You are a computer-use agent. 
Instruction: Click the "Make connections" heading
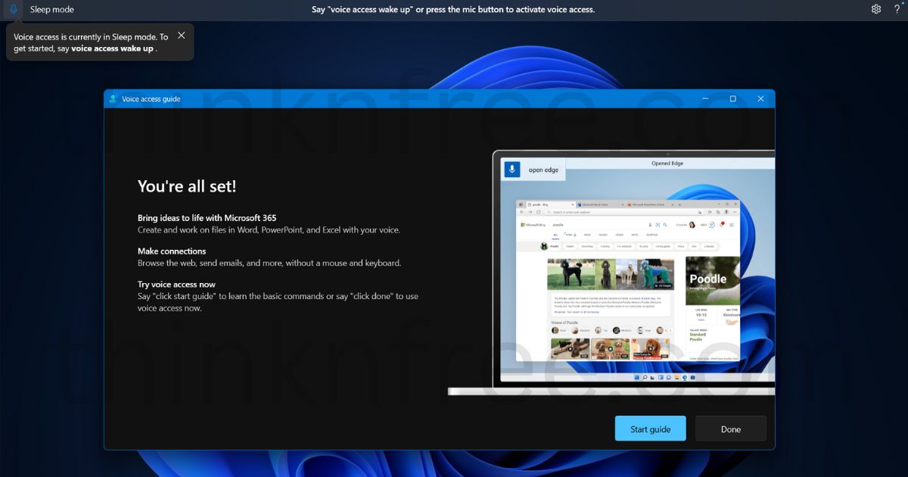[x=172, y=251]
